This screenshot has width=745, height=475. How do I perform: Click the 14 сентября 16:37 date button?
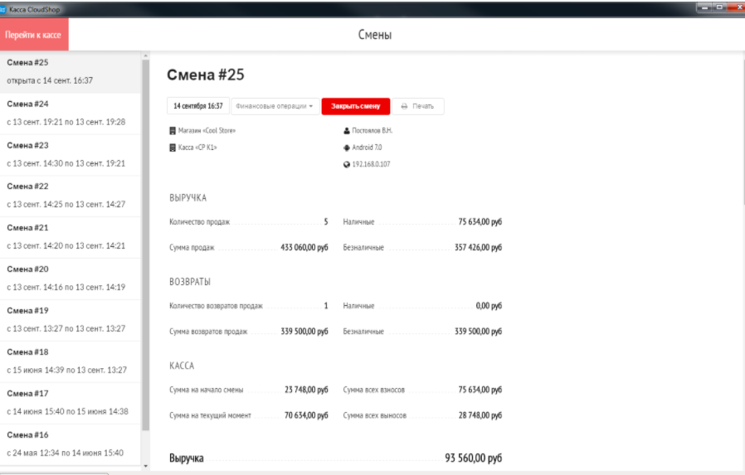click(x=198, y=106)
